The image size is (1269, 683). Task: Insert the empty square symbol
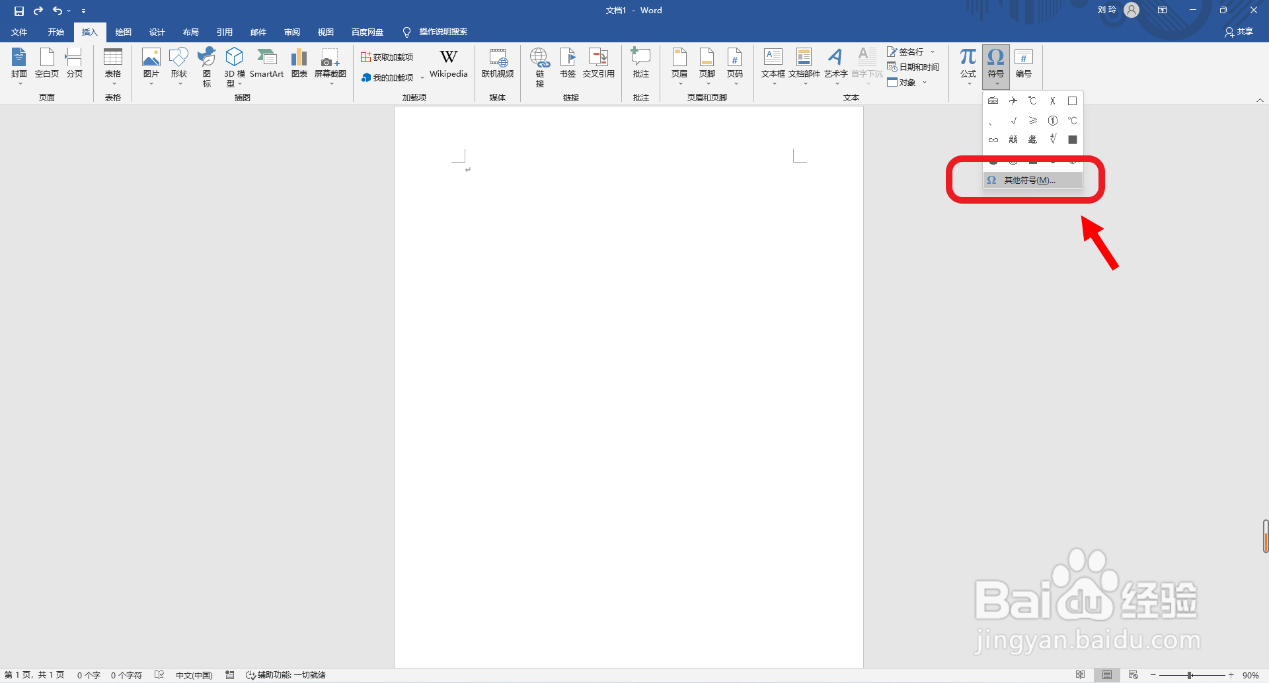pyautogui.click(x=1073, y=101)
